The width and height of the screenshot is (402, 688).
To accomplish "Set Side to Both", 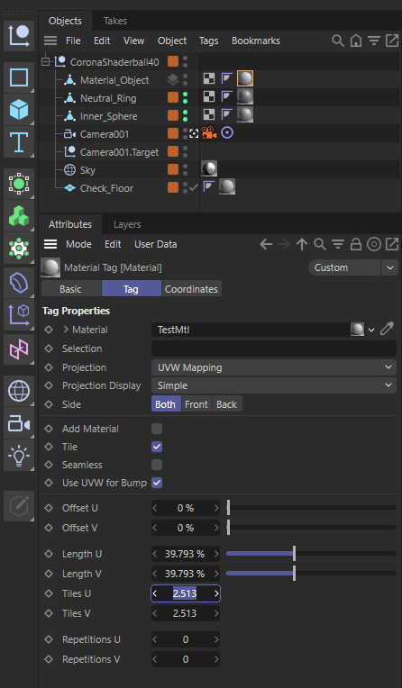I will point(166,404).
